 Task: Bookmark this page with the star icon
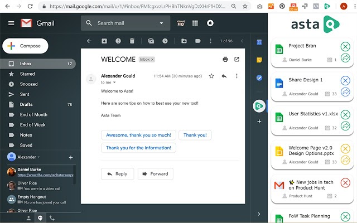(x=245, y=6)
